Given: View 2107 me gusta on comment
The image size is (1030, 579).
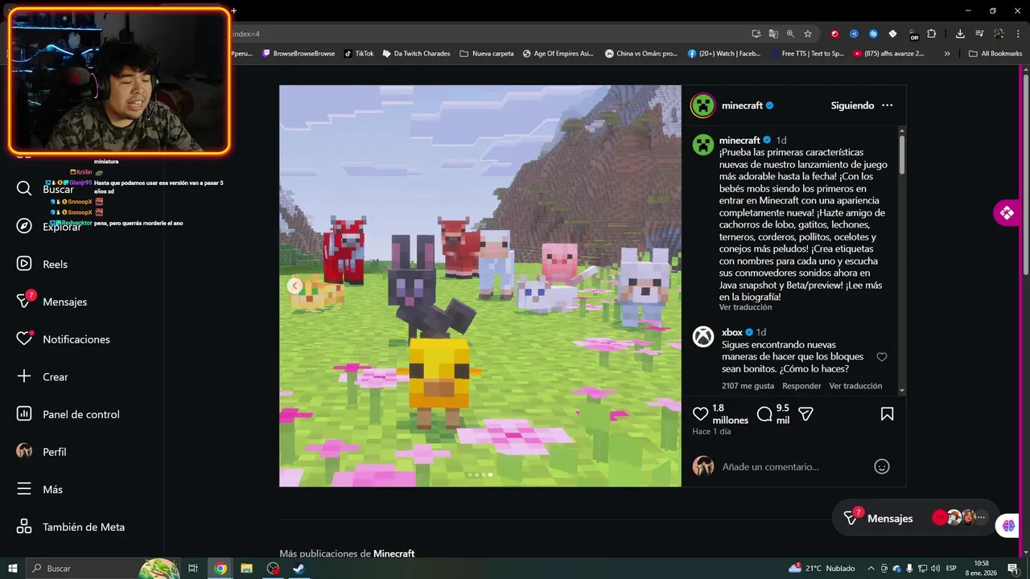Looking at the screenshot, I should [x=748, y=386].
